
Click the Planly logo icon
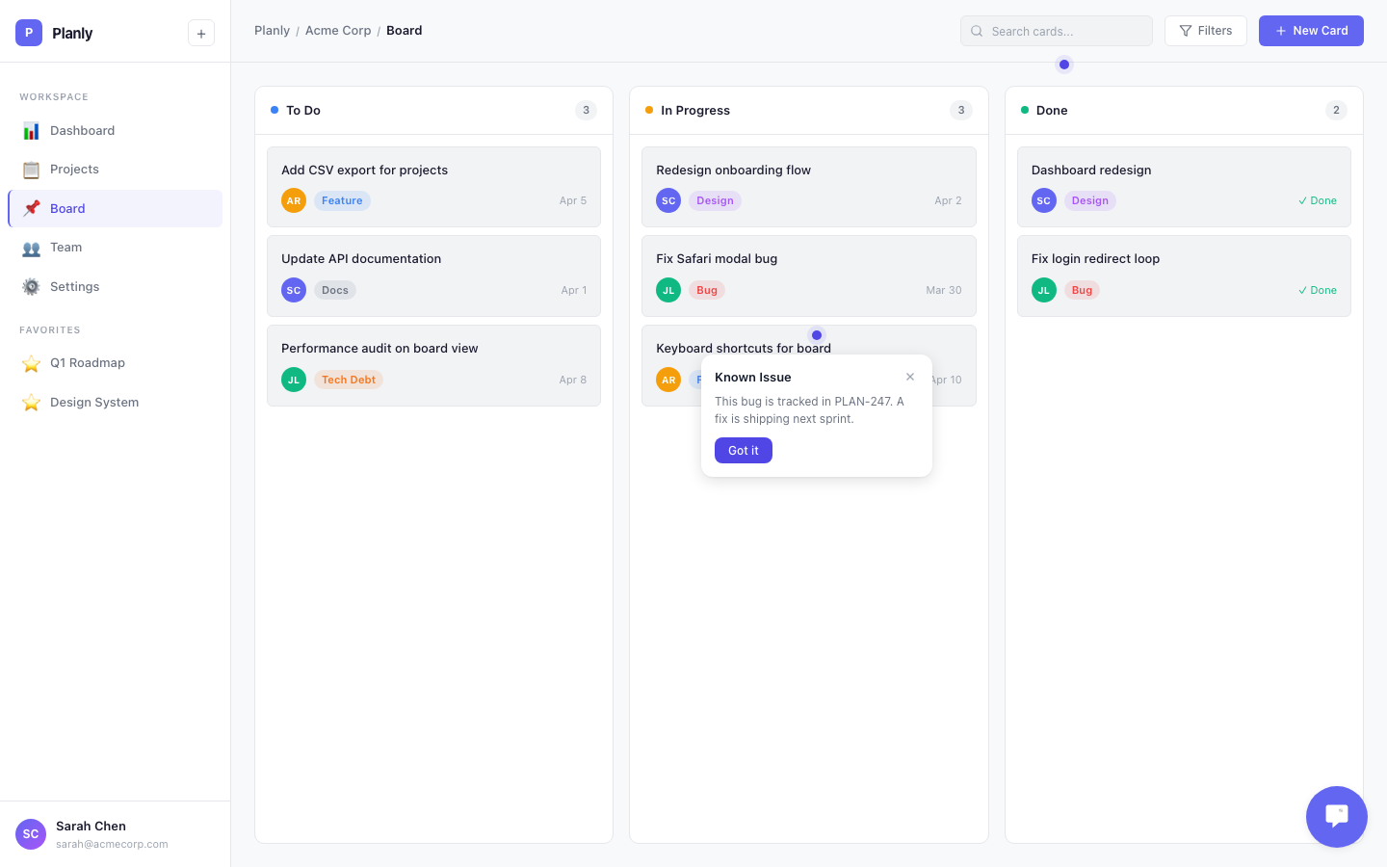pos(29,33)
